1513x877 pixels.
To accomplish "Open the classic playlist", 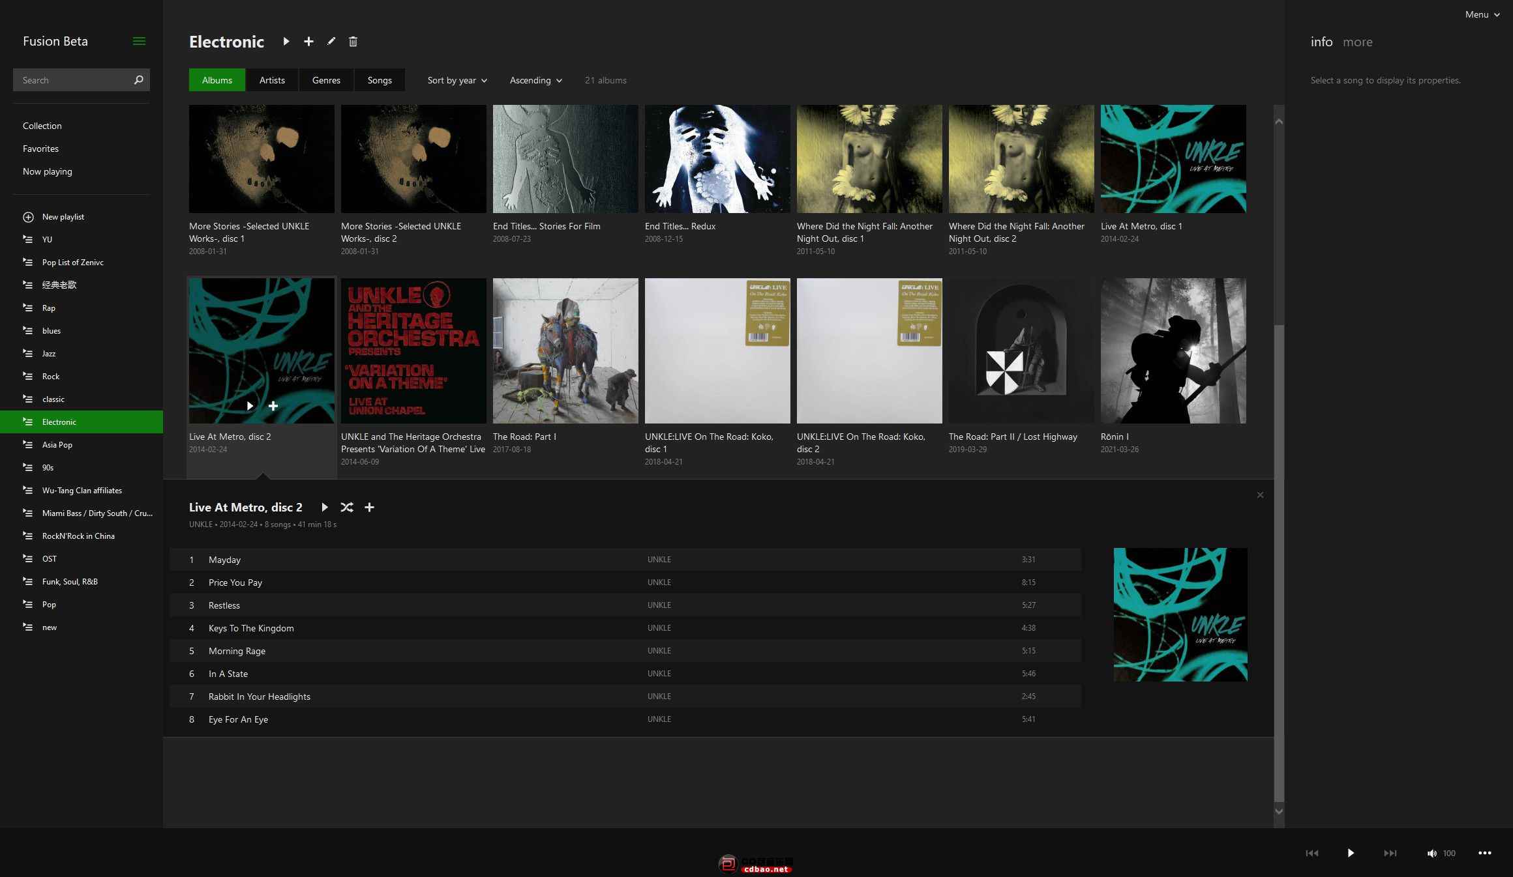I will tap(82, 399).
